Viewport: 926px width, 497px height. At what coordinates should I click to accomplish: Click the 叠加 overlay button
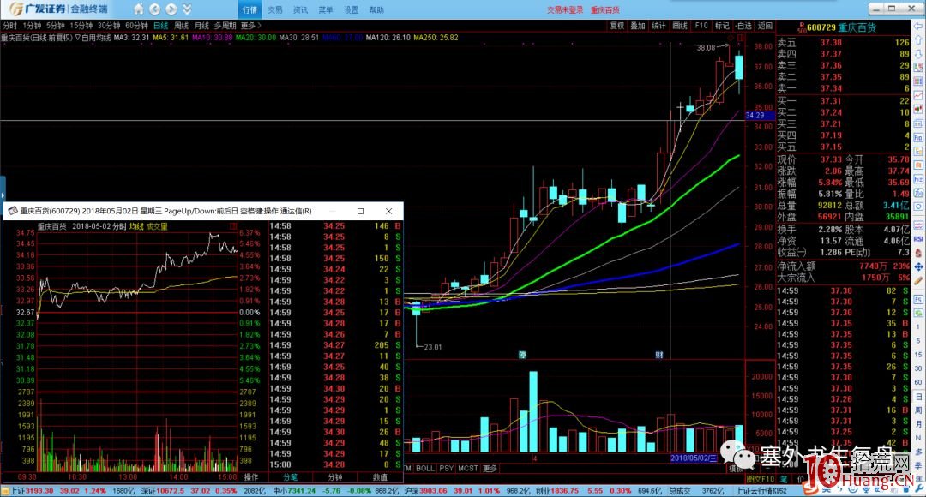click(638, 26)
